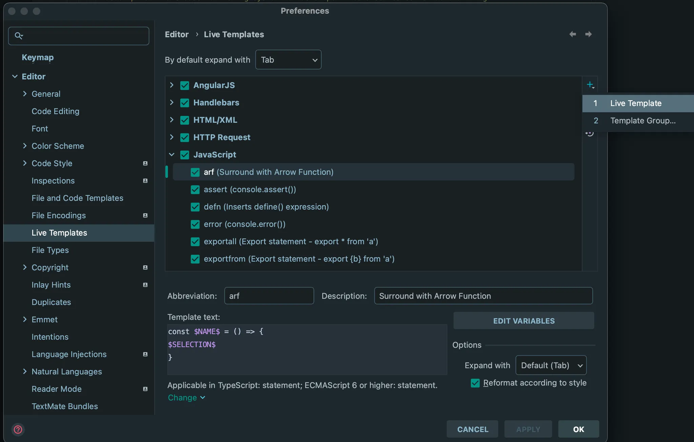Collapse the JavaScript template group

pos(172,155)
